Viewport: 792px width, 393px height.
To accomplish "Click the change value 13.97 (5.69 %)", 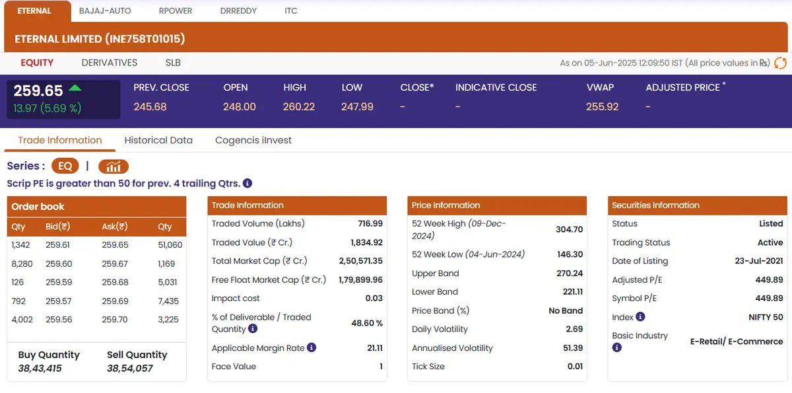I will coord(48,108).
